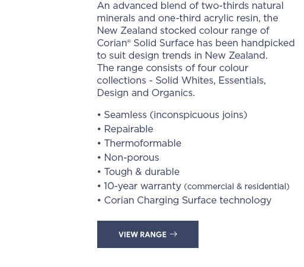Click the bullet dot before Repairable

click(x=99, y=129)
